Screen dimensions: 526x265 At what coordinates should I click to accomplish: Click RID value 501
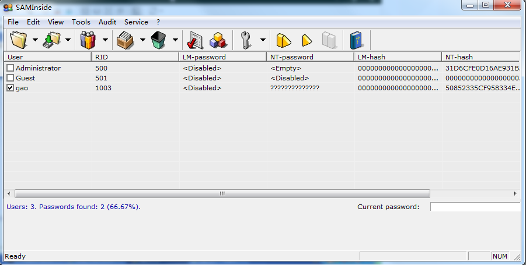point(102,78)
